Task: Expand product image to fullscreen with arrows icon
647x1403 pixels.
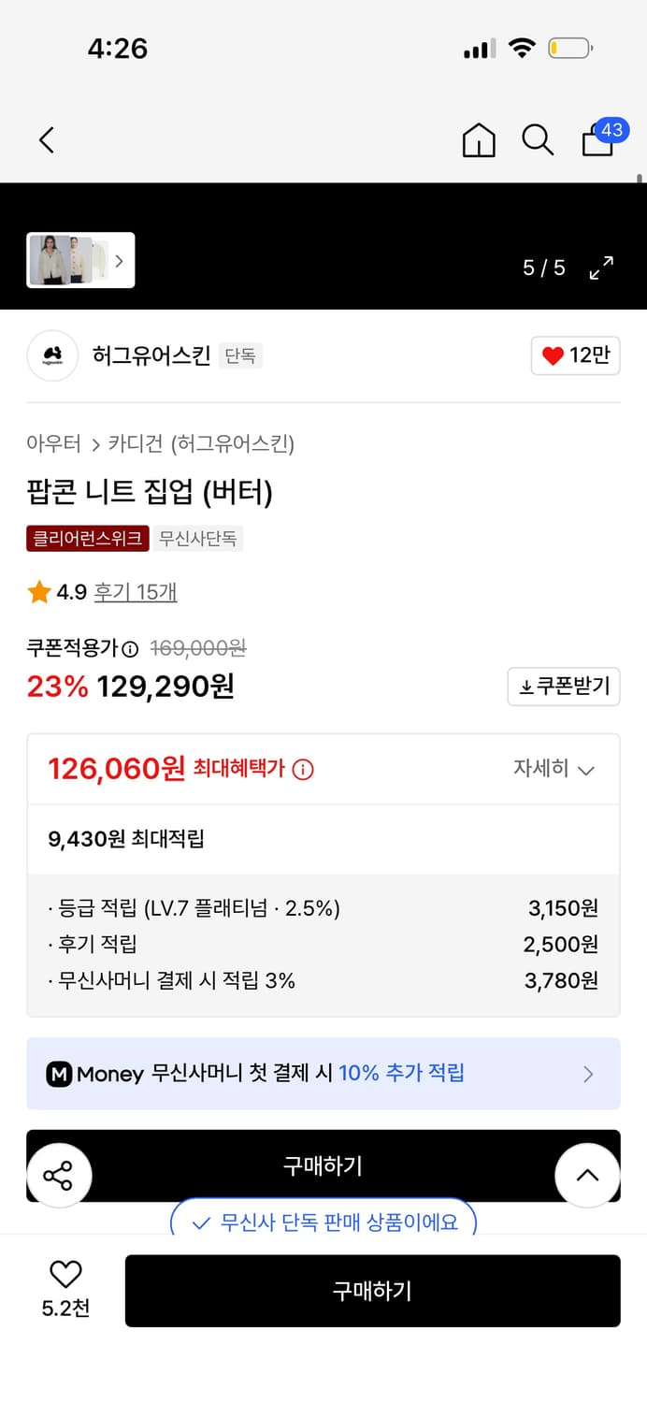Action: (601, 267)
